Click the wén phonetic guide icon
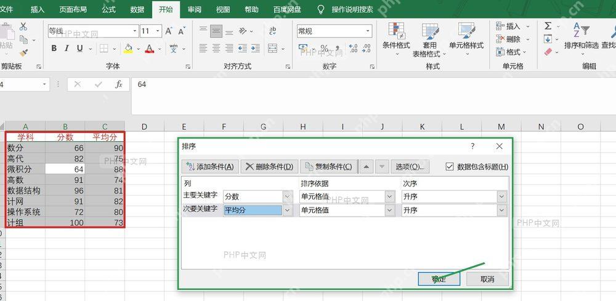The width and height of the screenshot is (616, 301). tap(173, 48)
